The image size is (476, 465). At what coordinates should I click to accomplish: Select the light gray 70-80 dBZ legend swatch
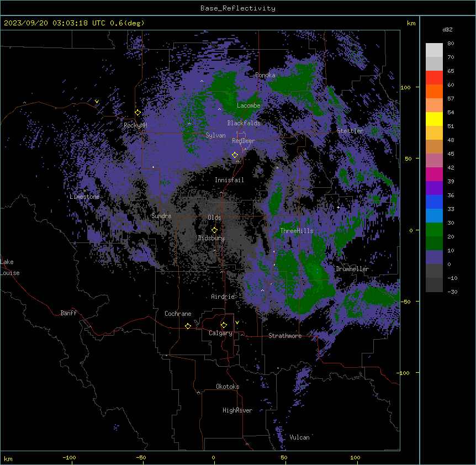[x=434, y=50]
